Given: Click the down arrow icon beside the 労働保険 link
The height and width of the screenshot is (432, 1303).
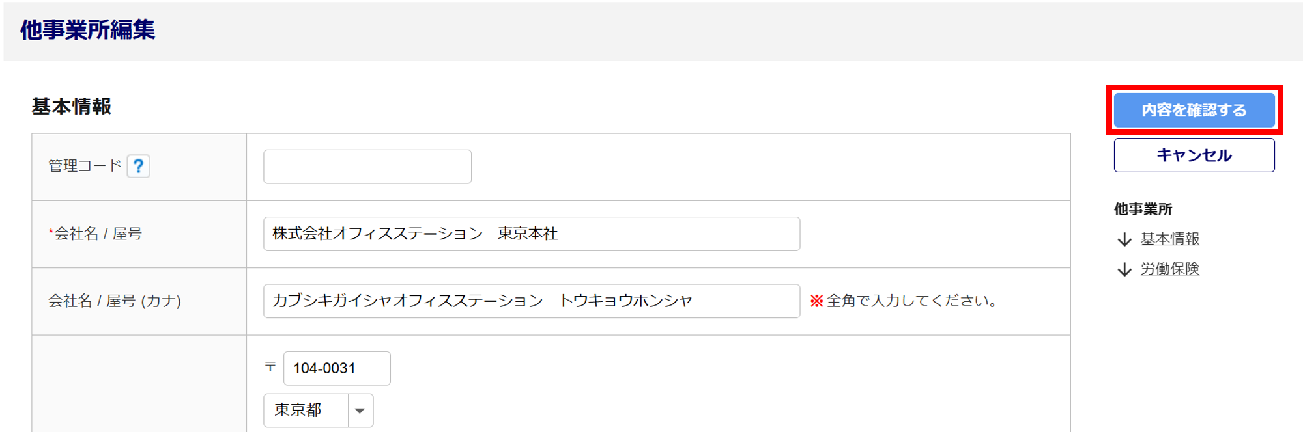Looking at the screenshot, I should [x=1124, y=269].
